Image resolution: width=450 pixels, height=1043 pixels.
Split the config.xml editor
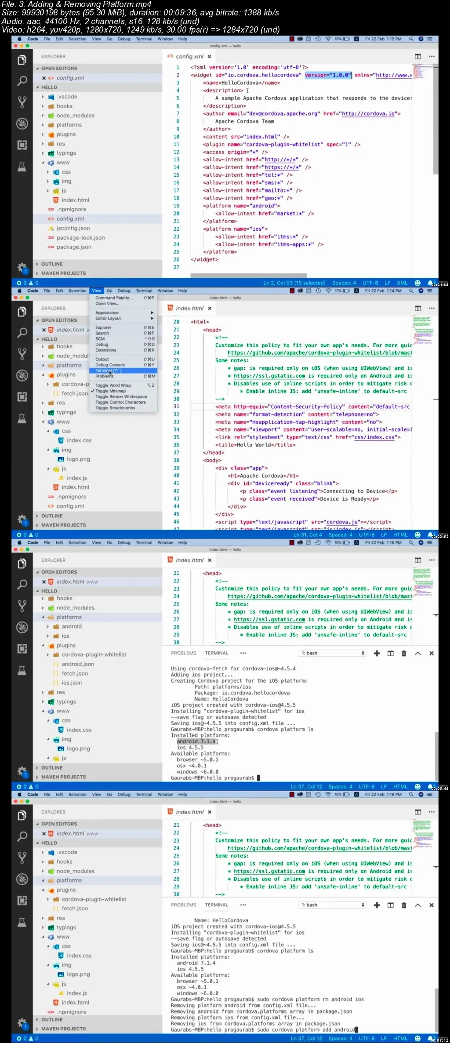click(x=418, y=56)
